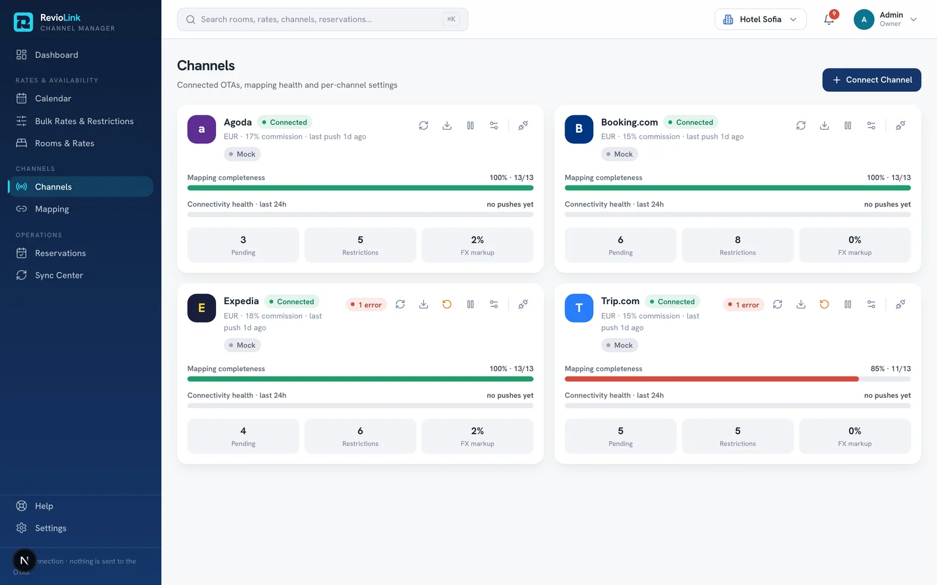Screen dimensions: 937x585
Task: Pause the Booking.com channel
Action: click(x=847, y=125)
